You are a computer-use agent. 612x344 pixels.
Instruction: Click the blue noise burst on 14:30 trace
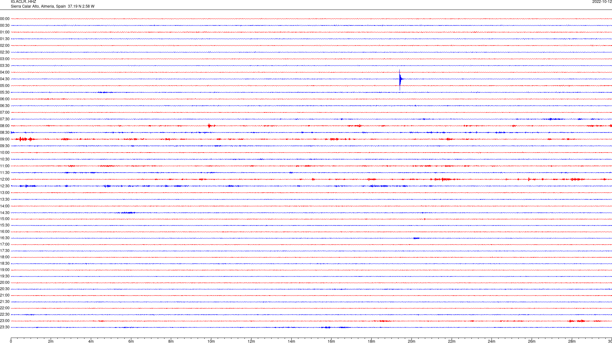click(x=128, y=213)
